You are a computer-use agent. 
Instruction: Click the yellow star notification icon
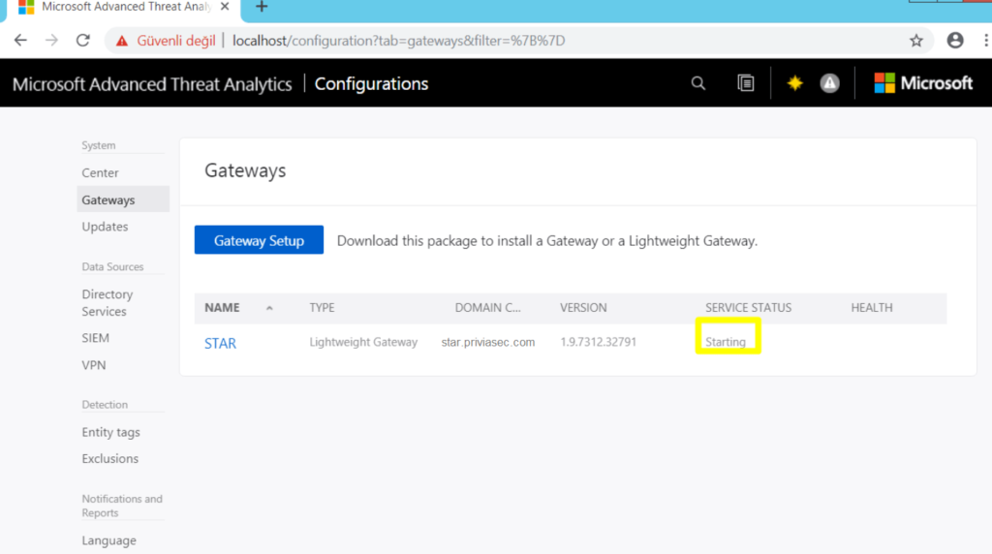click(795, 83)
